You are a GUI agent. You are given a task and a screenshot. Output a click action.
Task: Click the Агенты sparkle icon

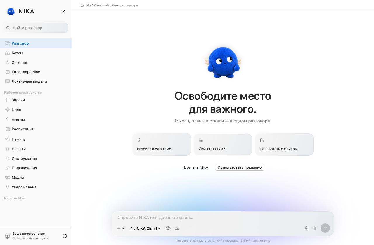point(8,120)
